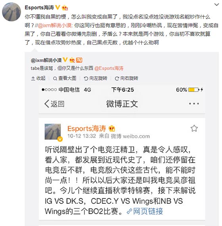Open the @Esports海涛 mention in quoted post

109,68
